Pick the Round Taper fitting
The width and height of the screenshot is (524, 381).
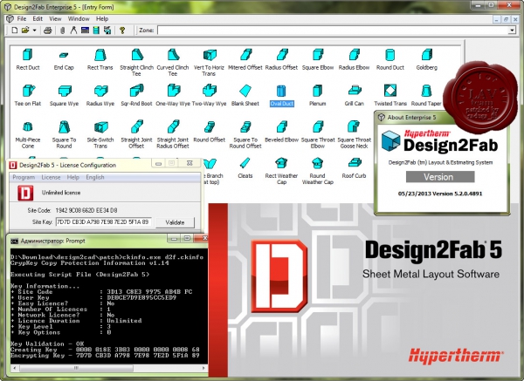click(x=426, y=91)
